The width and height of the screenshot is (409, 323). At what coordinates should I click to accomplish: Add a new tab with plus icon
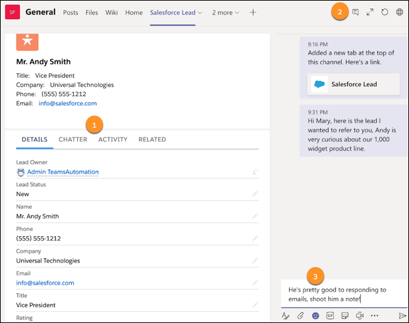253,12
